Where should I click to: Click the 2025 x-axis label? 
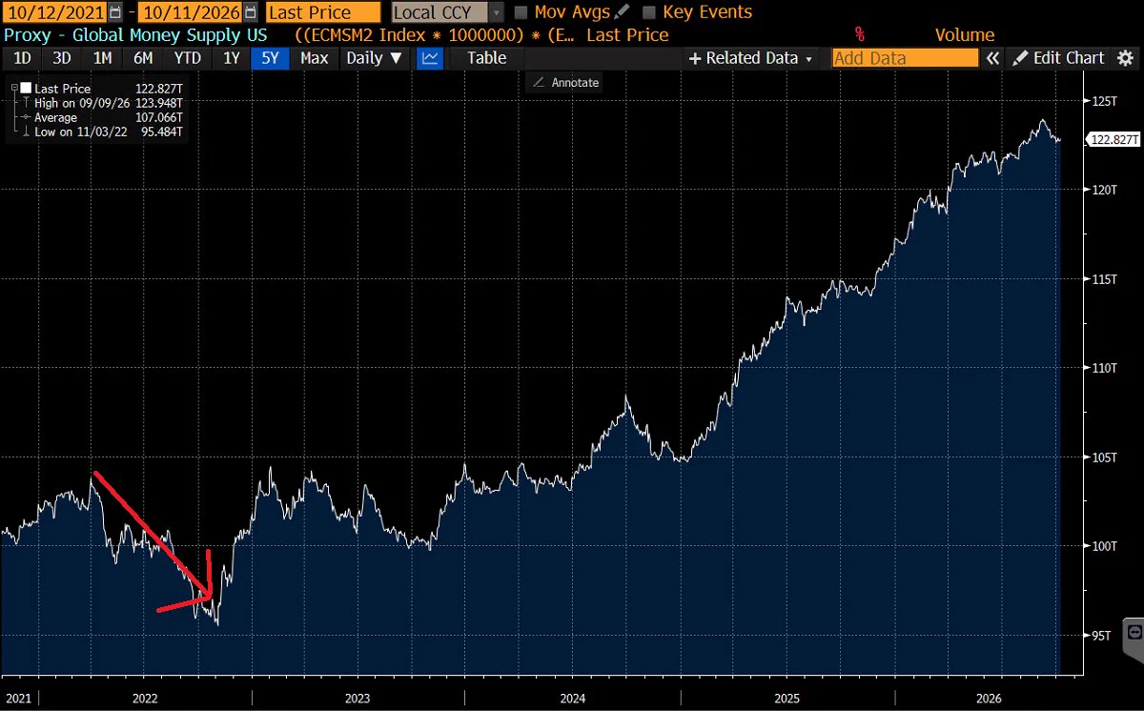pos(787,699)
